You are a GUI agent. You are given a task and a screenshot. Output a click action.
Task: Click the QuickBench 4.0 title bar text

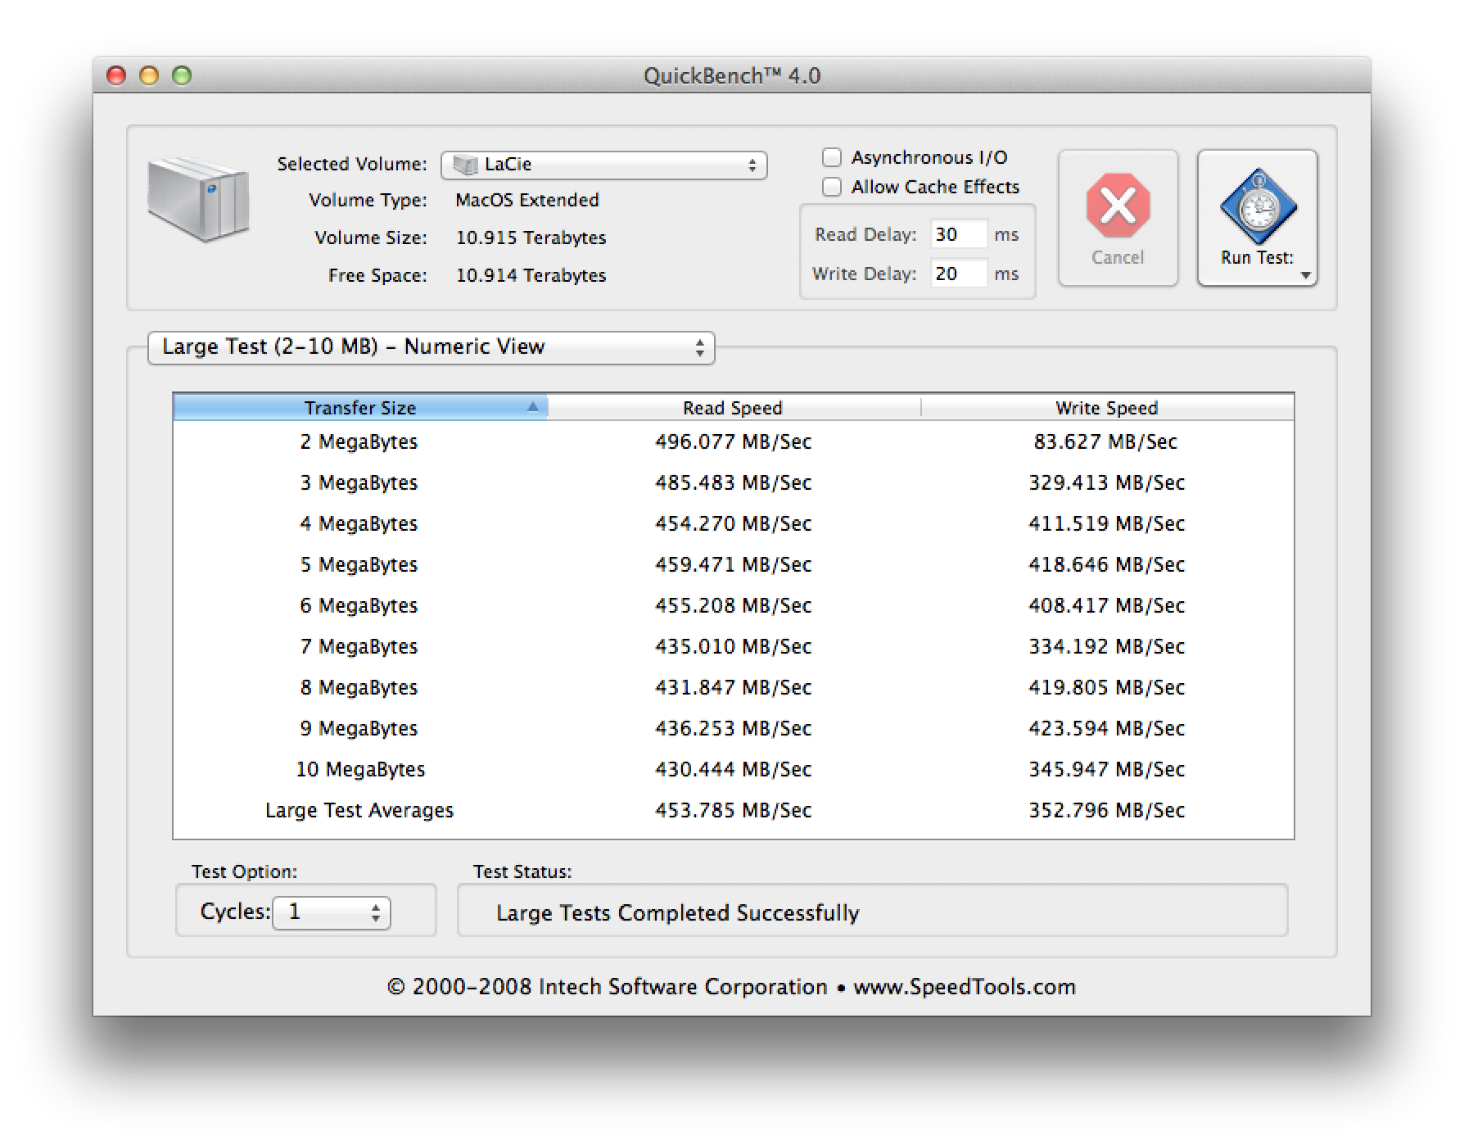coord(732,76)
